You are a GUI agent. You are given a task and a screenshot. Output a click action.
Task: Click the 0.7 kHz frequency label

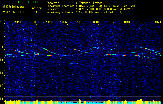[2, 86]
